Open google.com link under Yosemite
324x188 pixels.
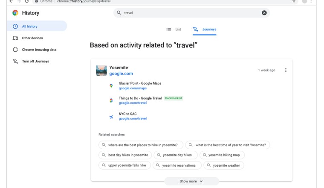pos(121,73)
